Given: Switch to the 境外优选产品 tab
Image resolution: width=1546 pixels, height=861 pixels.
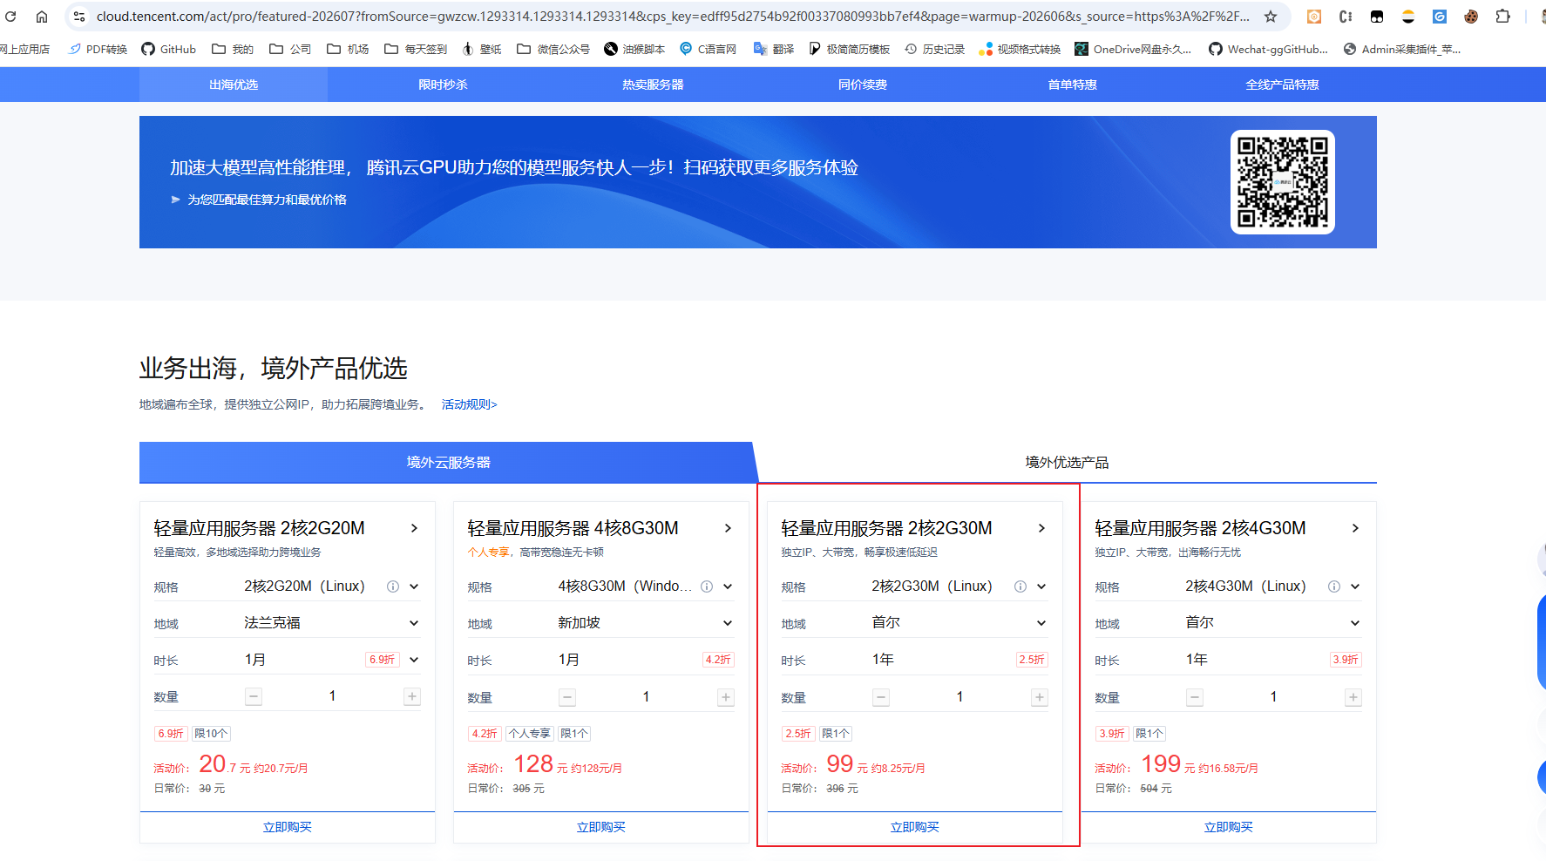Looking at the screenshot, I should [1067, 462].
